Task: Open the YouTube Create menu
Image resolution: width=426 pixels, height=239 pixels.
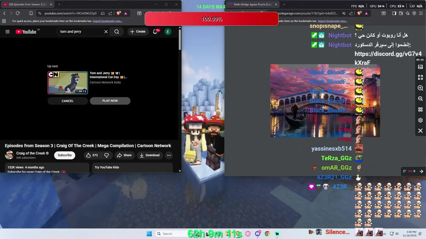Action: (x=138, y=32)
